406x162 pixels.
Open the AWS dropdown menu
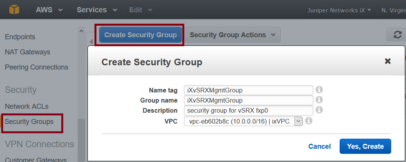tap(49, 10)
